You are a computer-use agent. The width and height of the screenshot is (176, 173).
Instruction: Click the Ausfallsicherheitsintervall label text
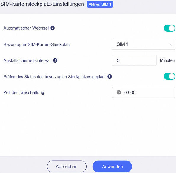click(28, 60)
